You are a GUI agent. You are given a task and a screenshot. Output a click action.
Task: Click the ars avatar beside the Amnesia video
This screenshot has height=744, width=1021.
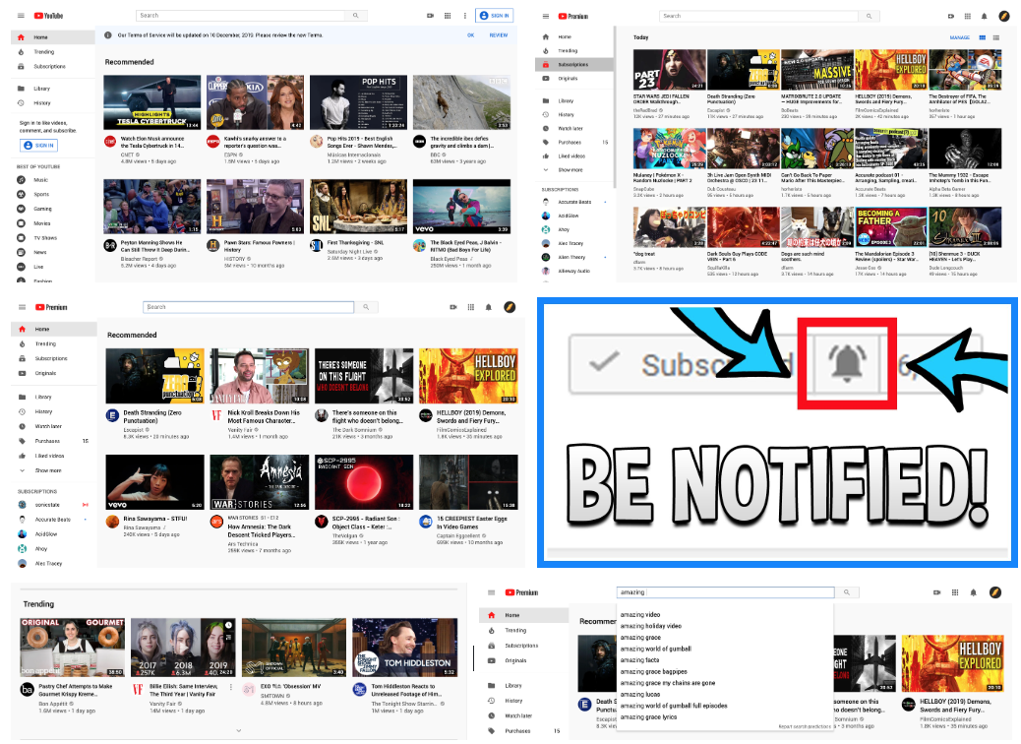216,522
